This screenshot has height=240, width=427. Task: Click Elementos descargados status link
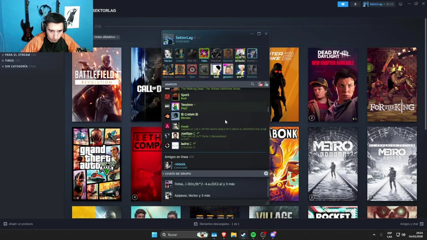219,224
